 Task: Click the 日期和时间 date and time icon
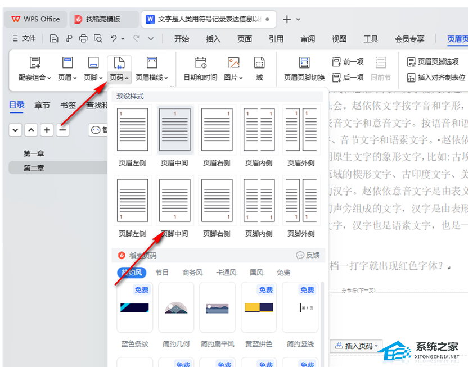tap(200, 63)
